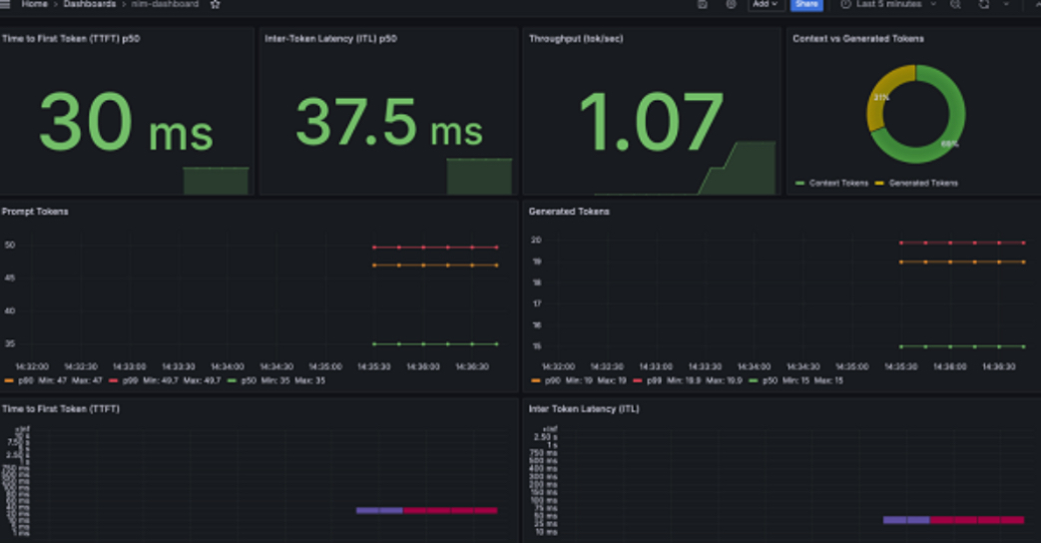Open Inter-Token Latency p50 panel title
Screen dimensions: 1041x543
pos(330,39)
